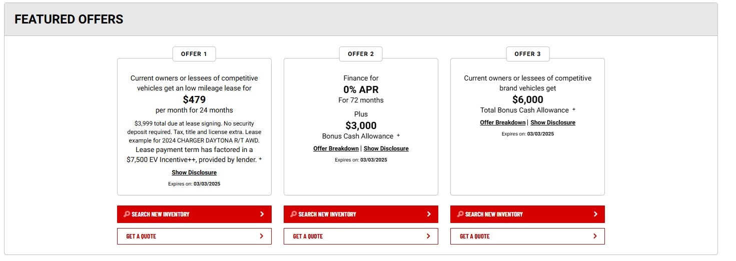Click the Featured Offers heading

tap(69, 19)
